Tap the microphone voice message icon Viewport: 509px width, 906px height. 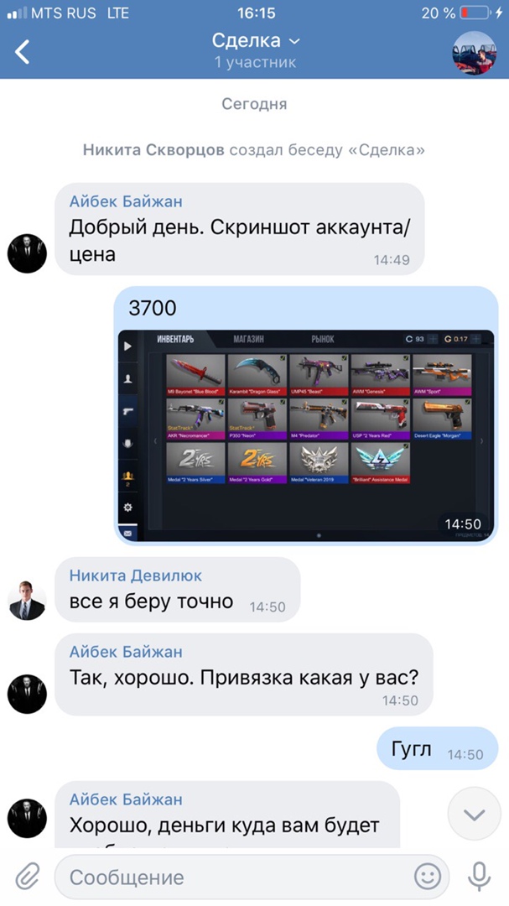(479, 877)
